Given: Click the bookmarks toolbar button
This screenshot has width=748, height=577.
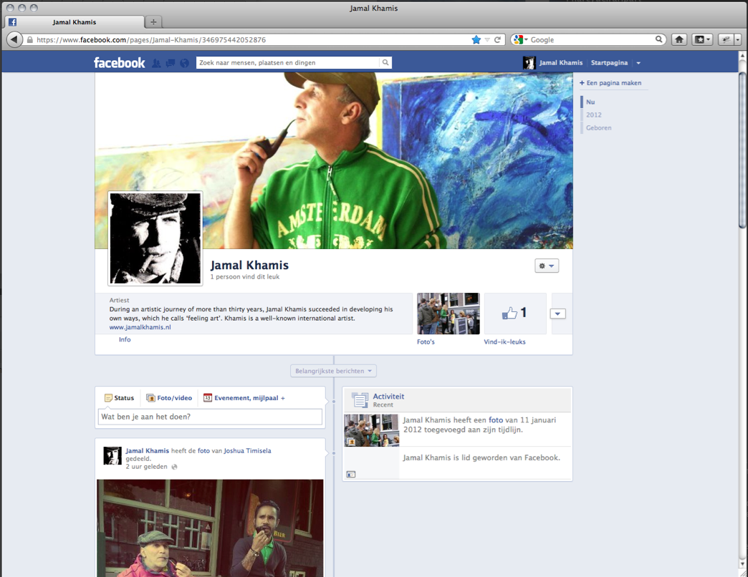Looking at the screenshot, I should pyautogui.click(x=698, y=39).
